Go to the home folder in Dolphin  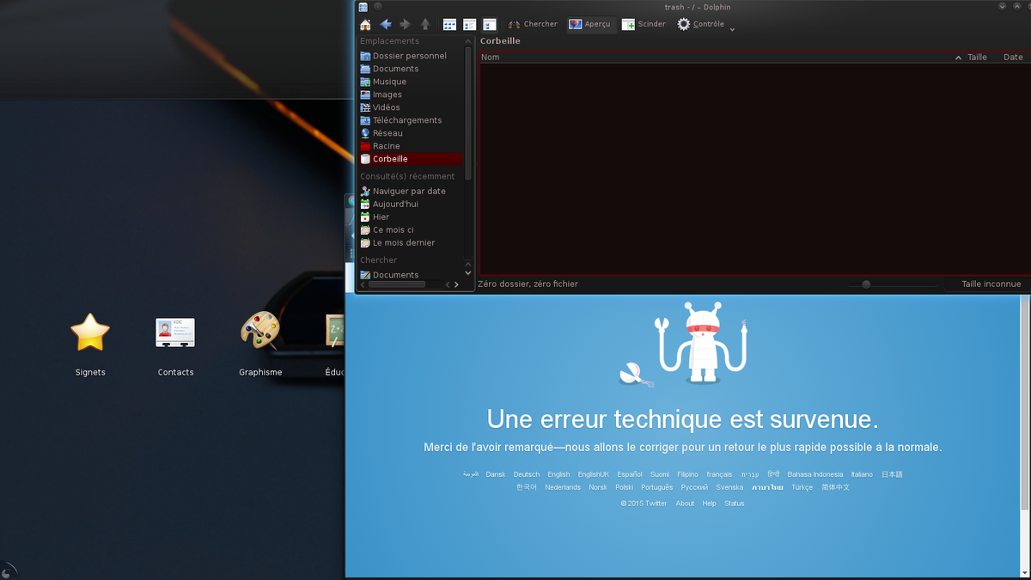[x=365, y=24]
